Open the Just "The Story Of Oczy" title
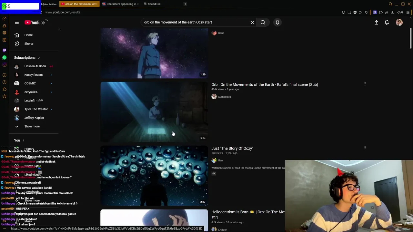This screenshot has height=232, width=413. click(x=232, y=149)
